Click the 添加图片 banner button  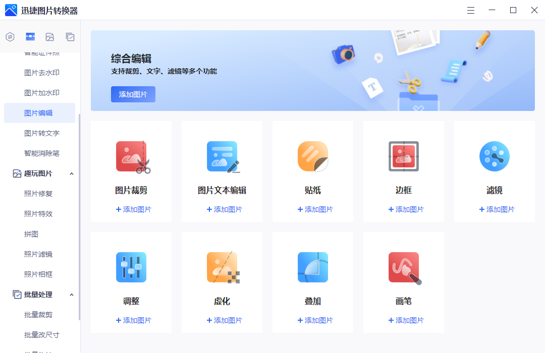(x=133, y=94)
